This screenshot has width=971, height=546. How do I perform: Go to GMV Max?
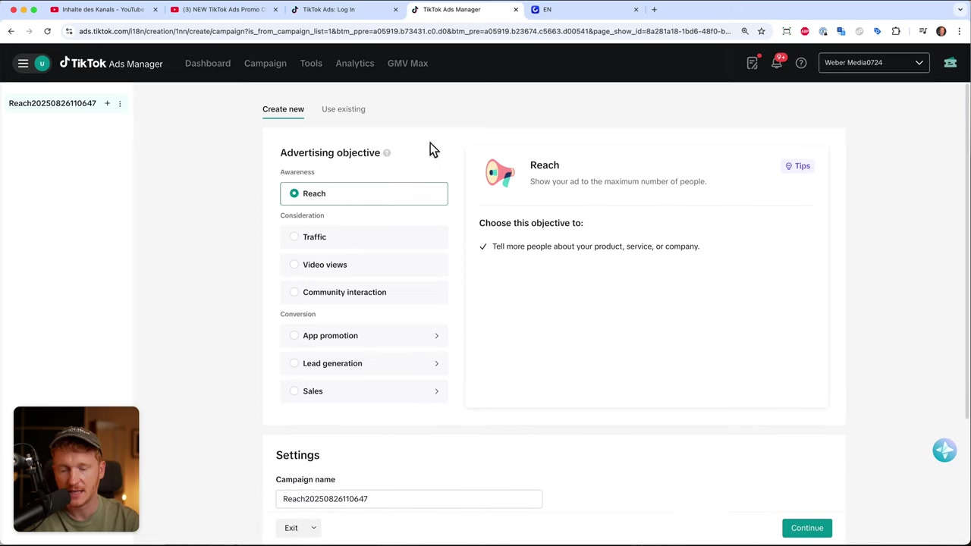[x=407, y=64]
